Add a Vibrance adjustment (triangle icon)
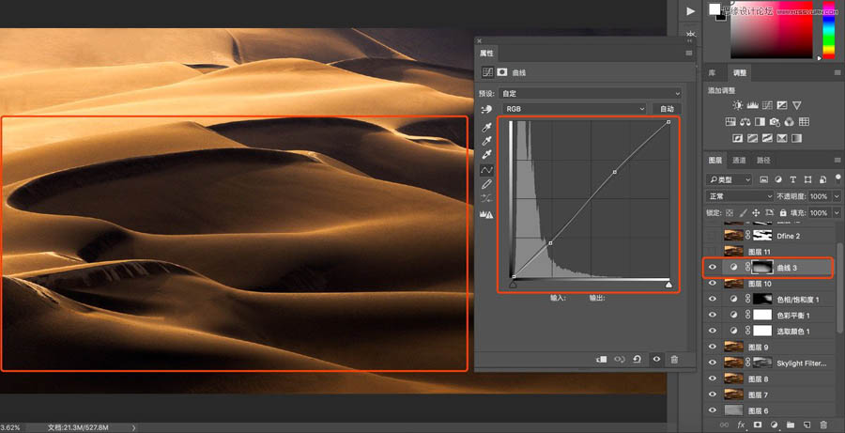The image size is (845, 433). click(x=796, y=105)
